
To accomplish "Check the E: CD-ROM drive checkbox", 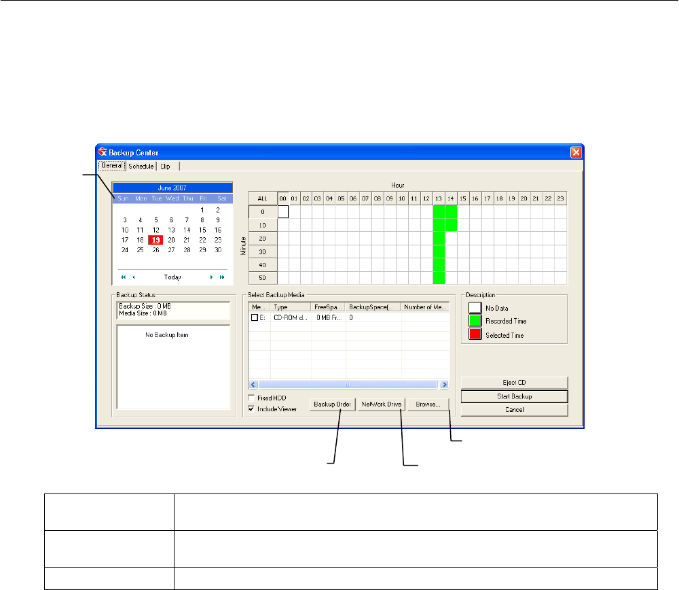I will click(255, 317).
